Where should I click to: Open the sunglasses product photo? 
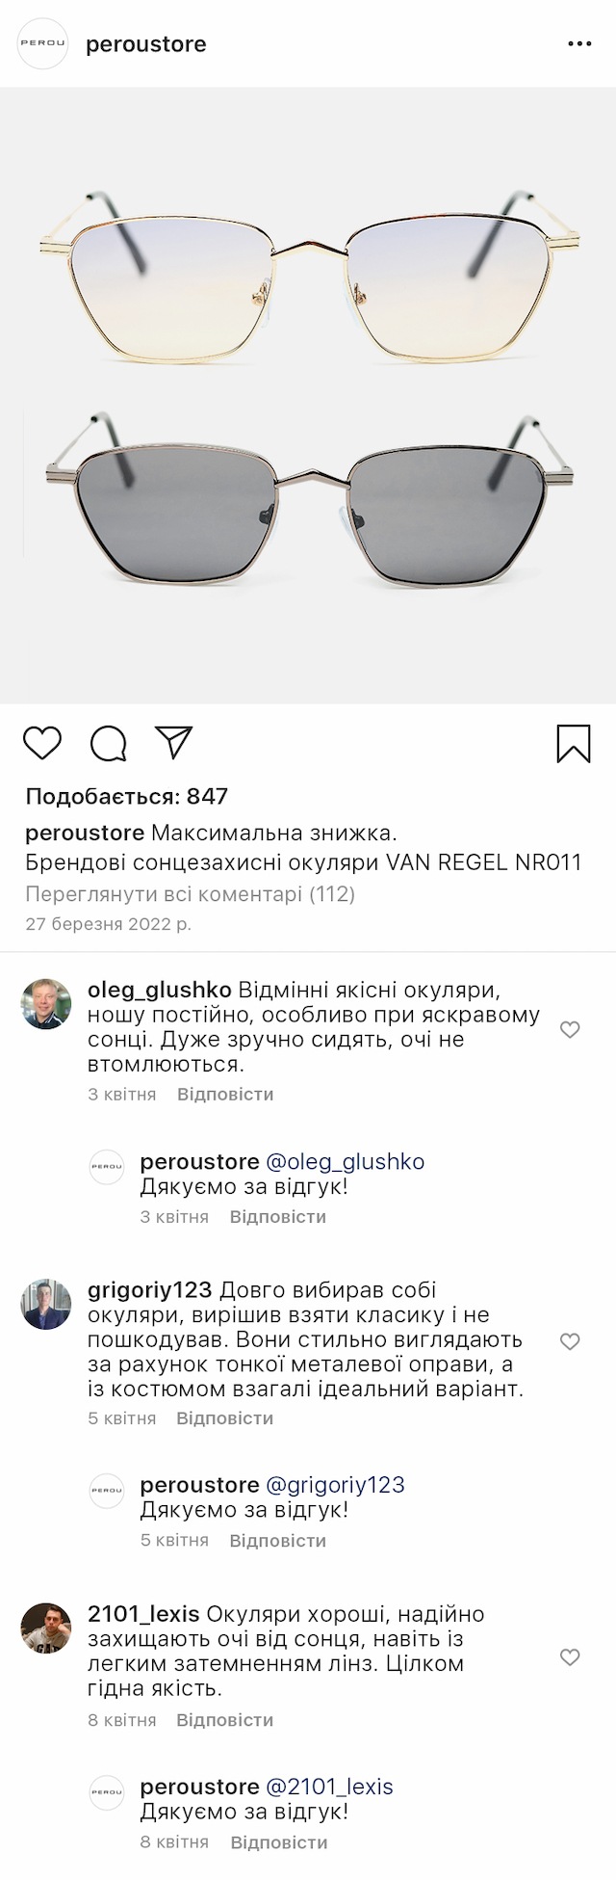[308, 395]
